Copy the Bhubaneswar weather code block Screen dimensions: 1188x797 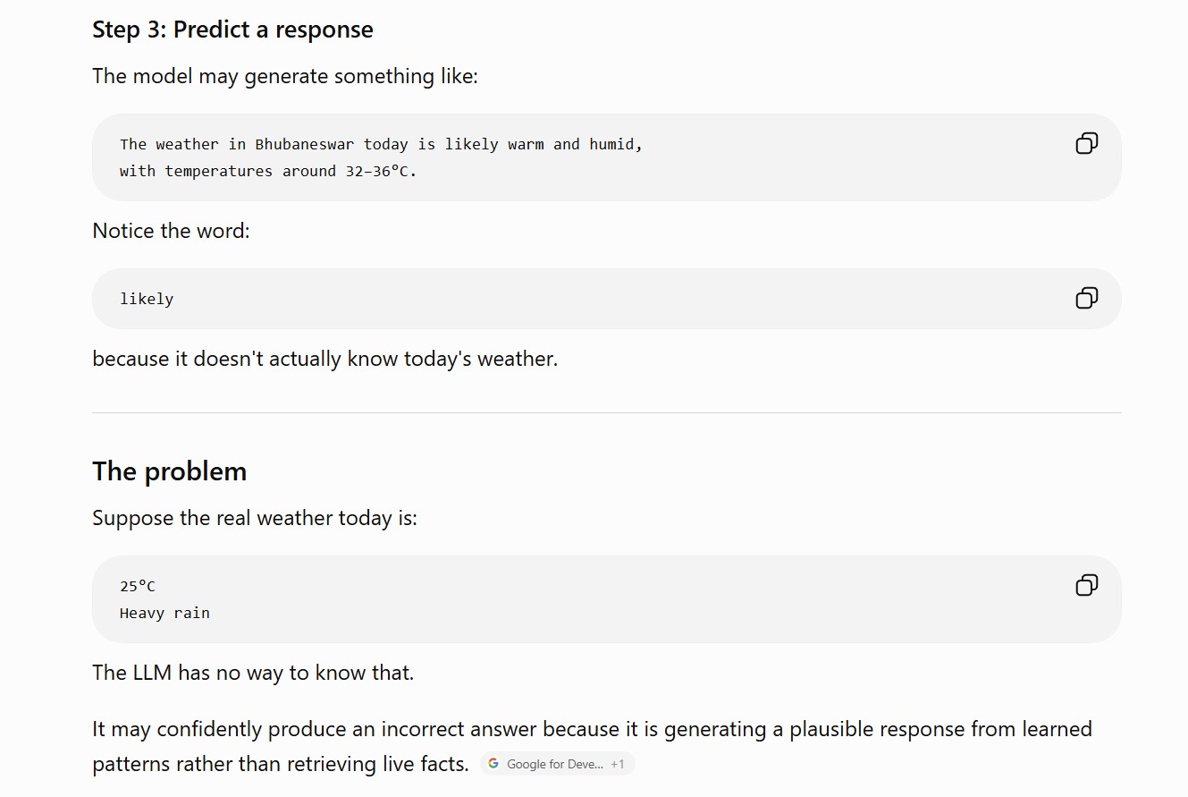tap(1086, 143)
